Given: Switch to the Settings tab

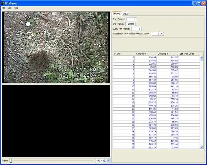Looking at the screenshot, I should point(117,14).
